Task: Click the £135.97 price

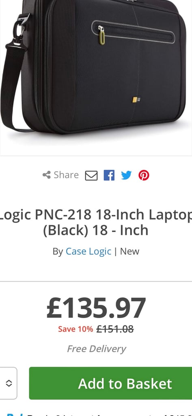Action: (96, 308)
